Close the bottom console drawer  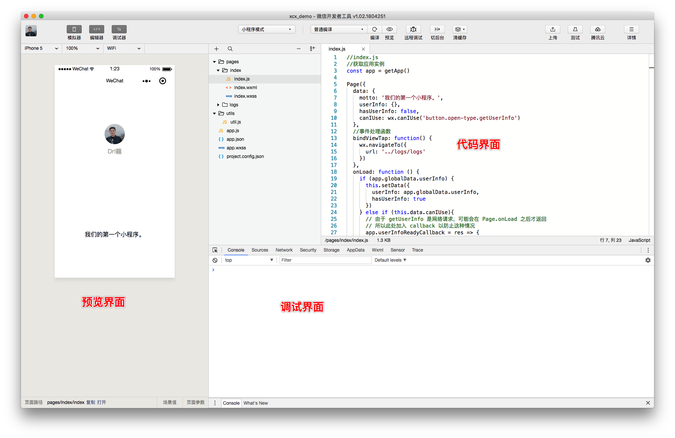648,403
